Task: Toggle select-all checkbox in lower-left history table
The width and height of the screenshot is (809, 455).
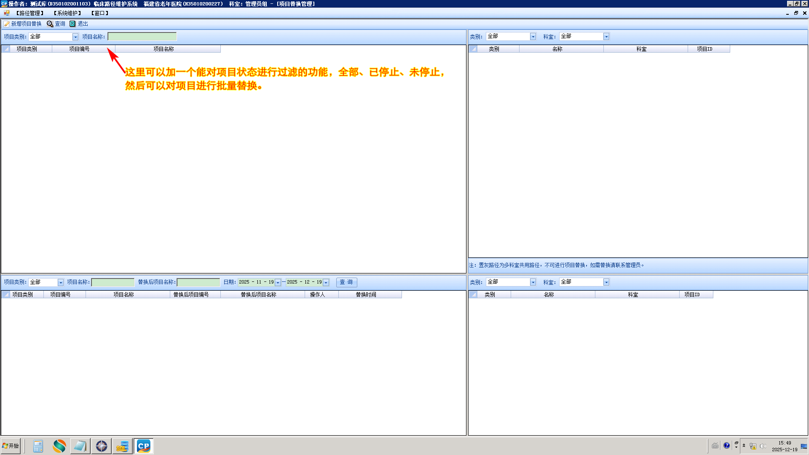Action: (6, 294)
